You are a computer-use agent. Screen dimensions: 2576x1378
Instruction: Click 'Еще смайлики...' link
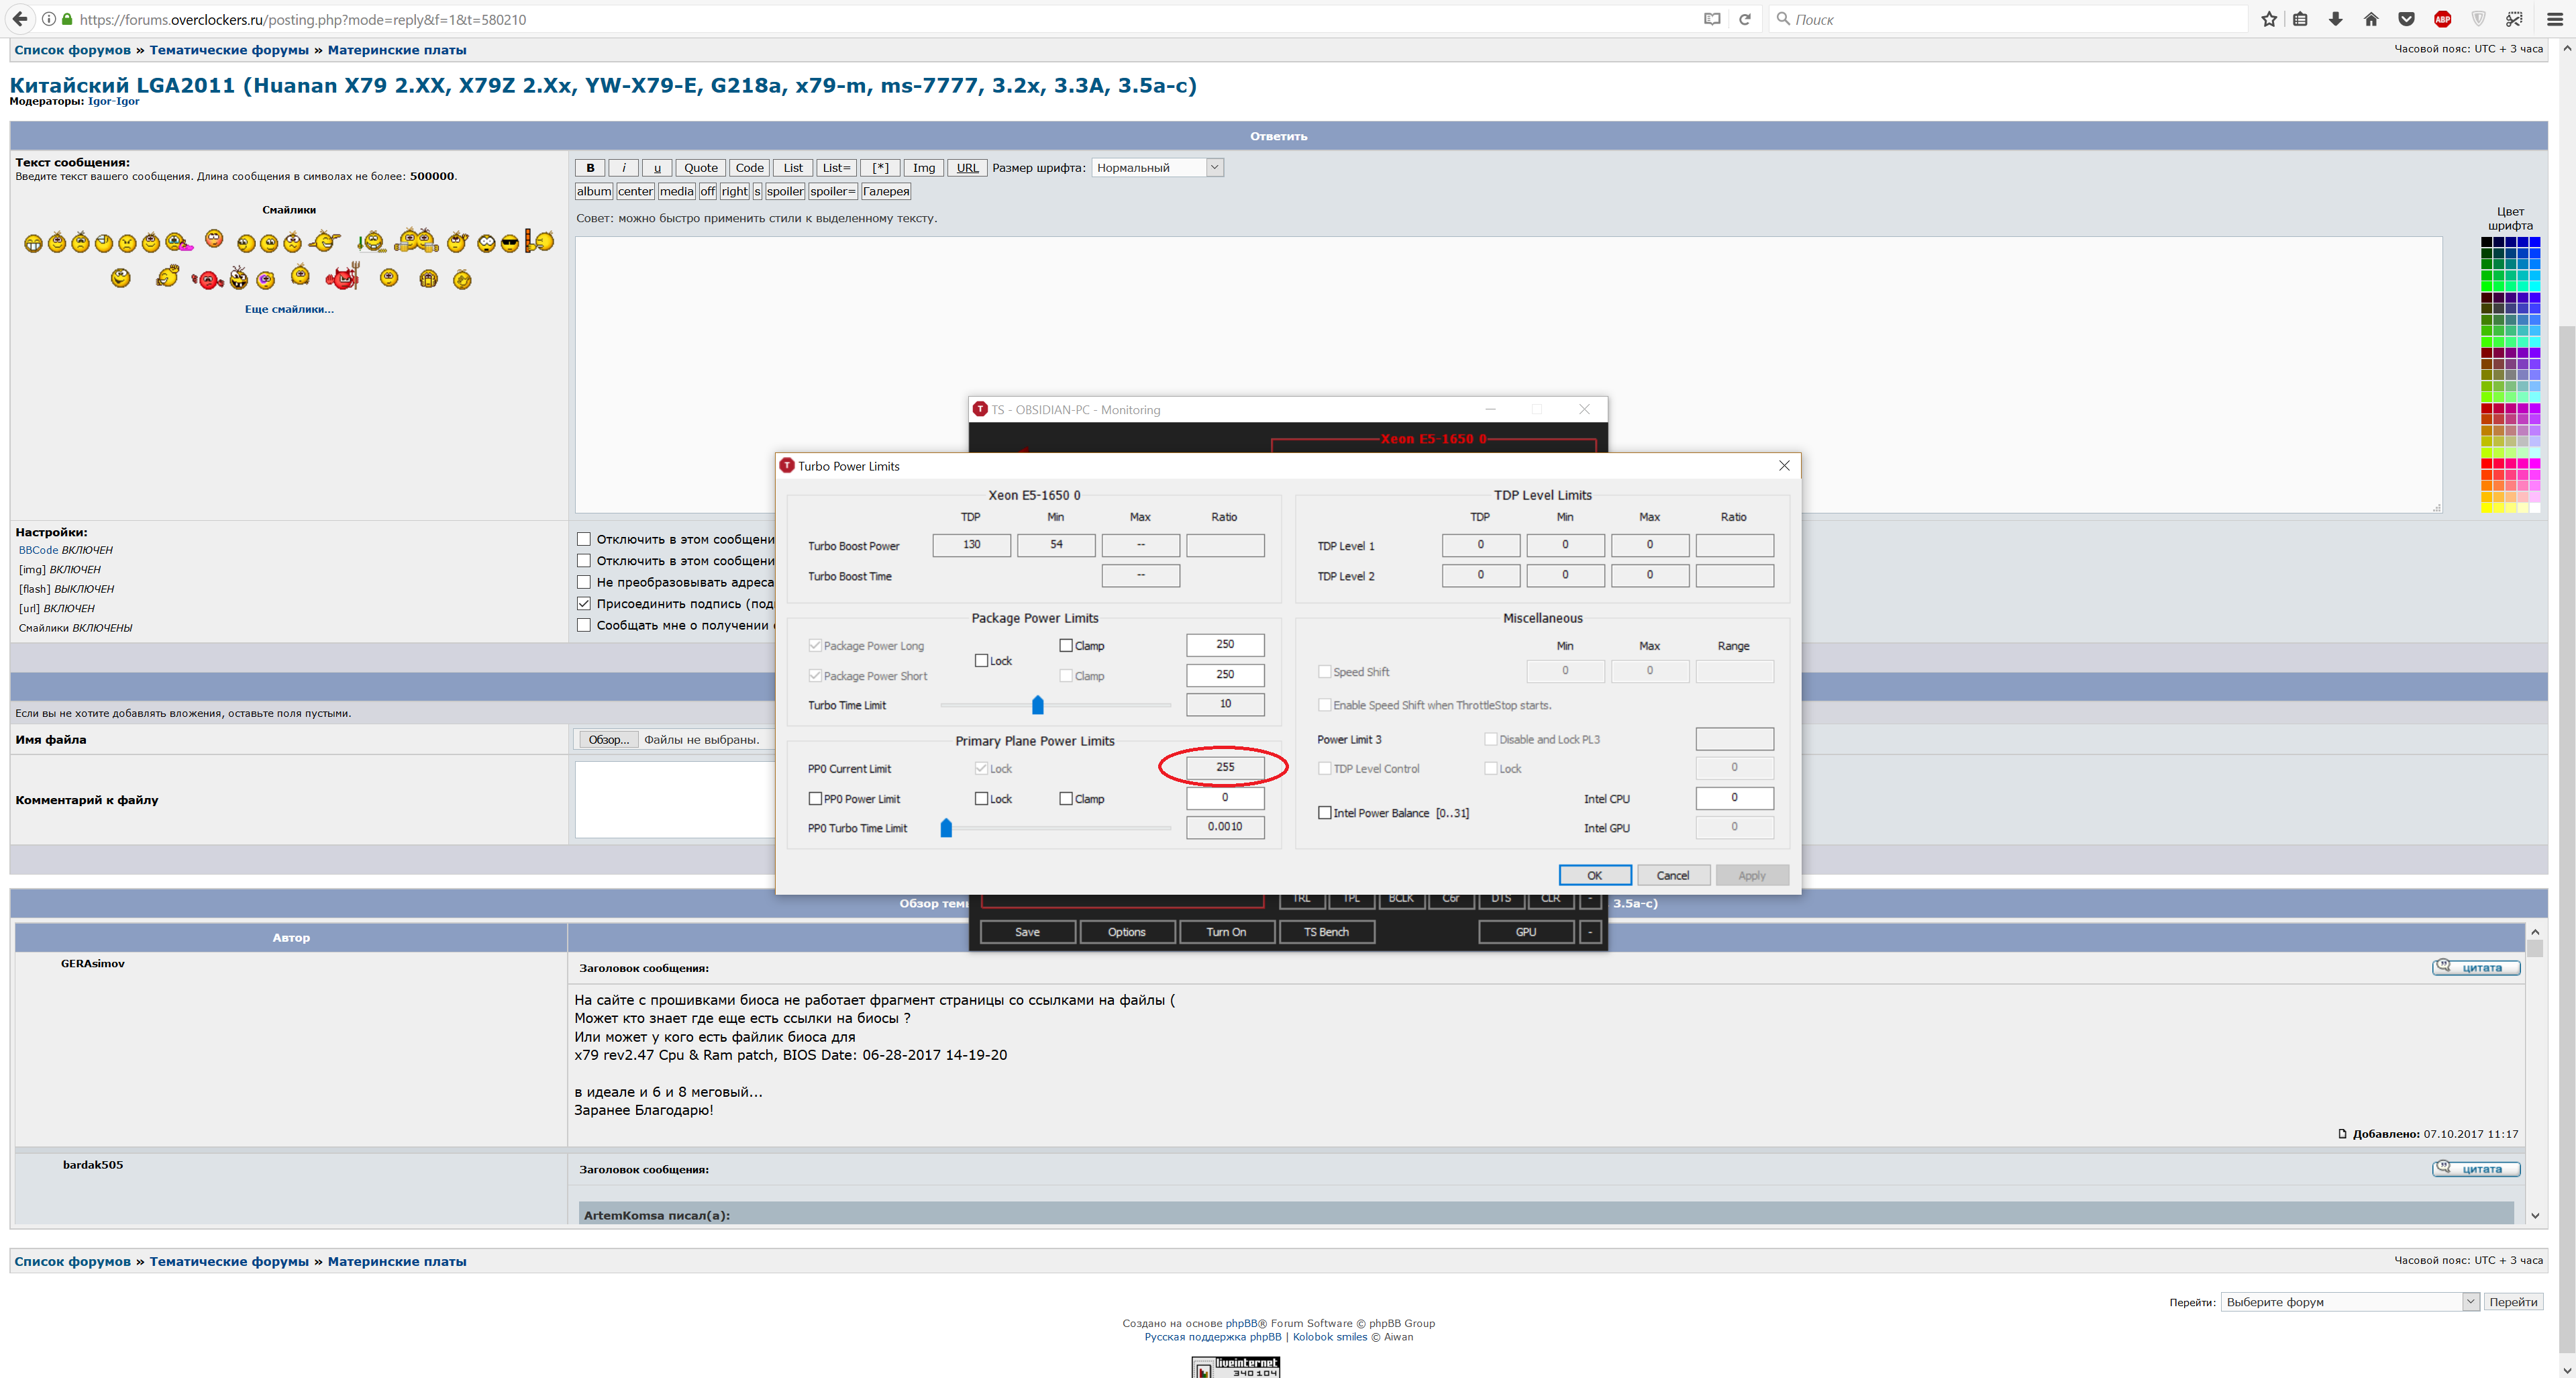pyautogui.click(x=289, y=309)
